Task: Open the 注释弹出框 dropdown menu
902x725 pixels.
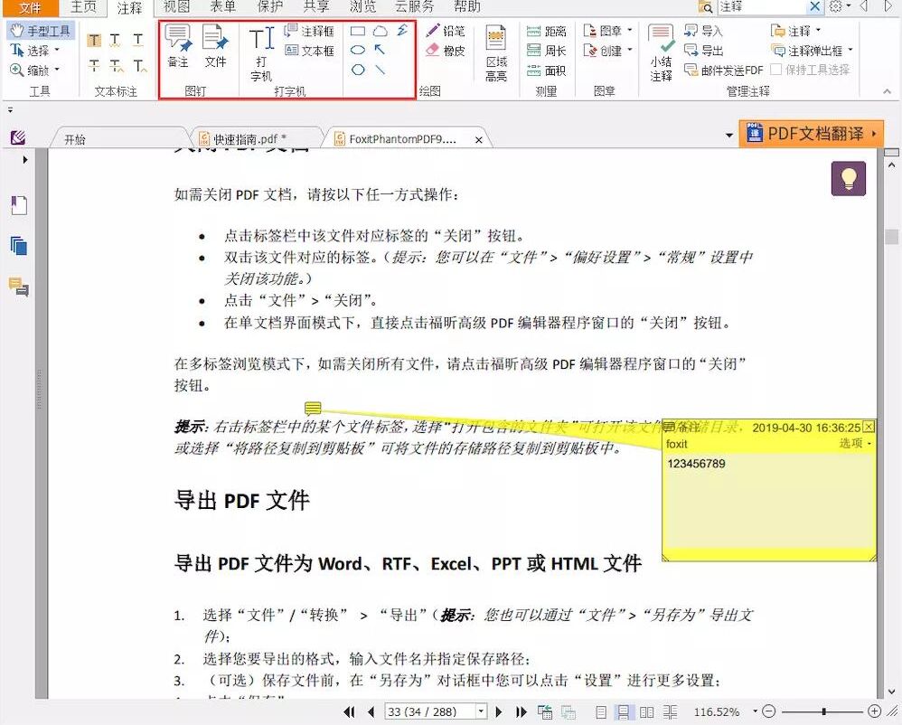Action: [x=850, y=50]
